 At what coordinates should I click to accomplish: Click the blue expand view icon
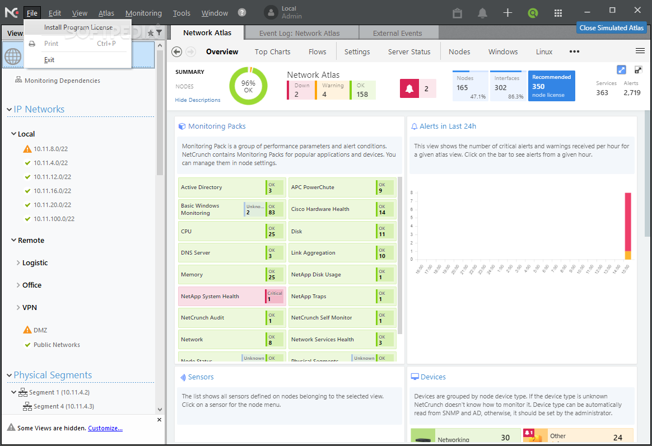click(621, 70)
